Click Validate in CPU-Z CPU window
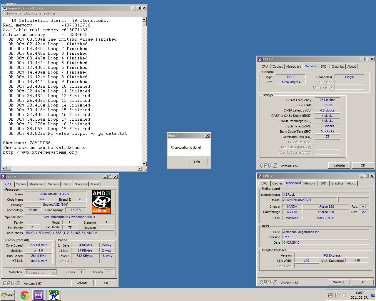Screen dimensions: 376x301 [x=82, y=283]
